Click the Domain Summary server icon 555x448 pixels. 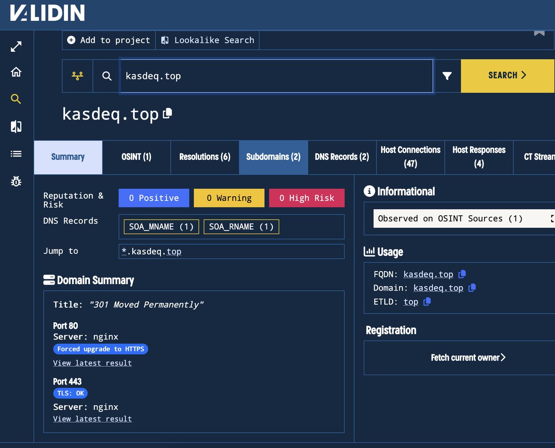tap(49, 280)
